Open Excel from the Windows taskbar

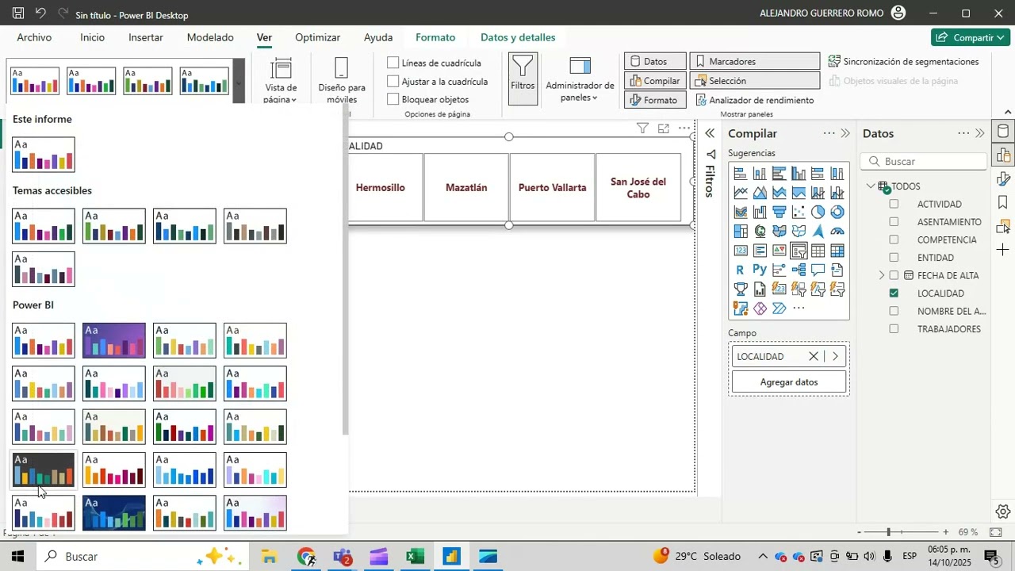tap(415, 557)
